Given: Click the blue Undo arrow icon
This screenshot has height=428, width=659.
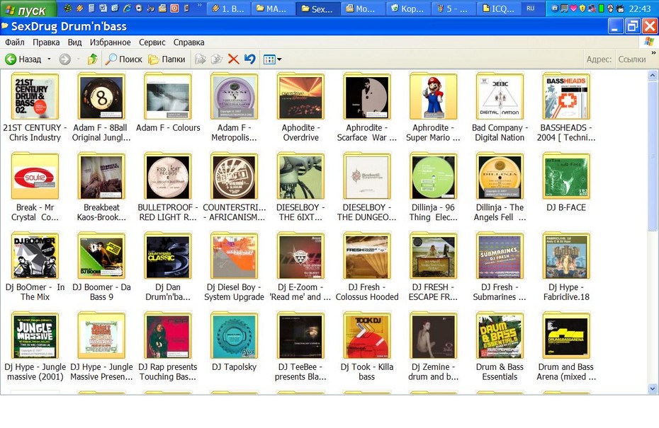Looking at the screenshot, I should [250, 59].
